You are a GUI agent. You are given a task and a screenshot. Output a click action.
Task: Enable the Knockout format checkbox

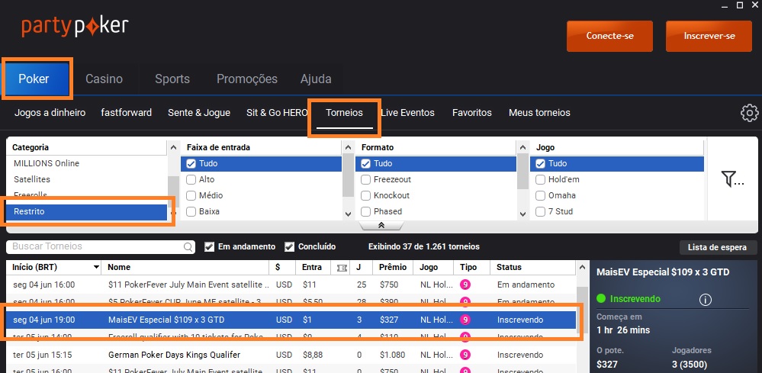click(x=365, y=196)
